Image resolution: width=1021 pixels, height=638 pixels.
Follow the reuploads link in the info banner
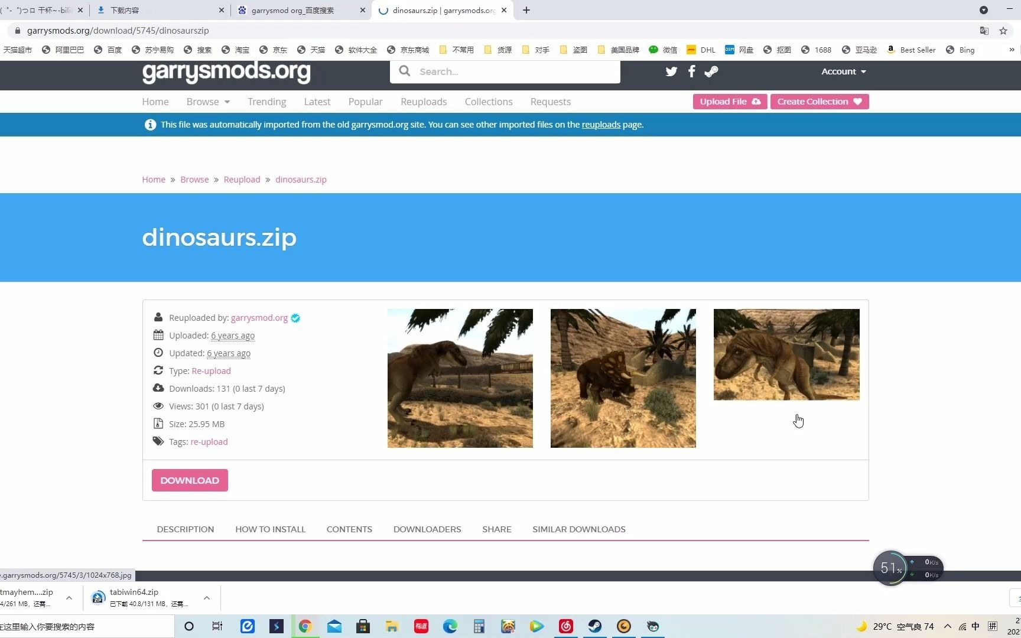(601, 125)
